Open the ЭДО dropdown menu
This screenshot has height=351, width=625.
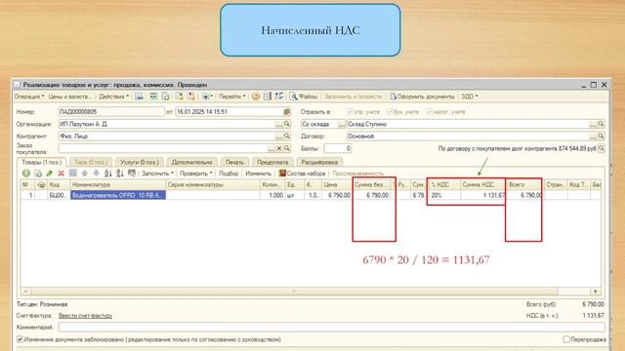coord(470,97)
